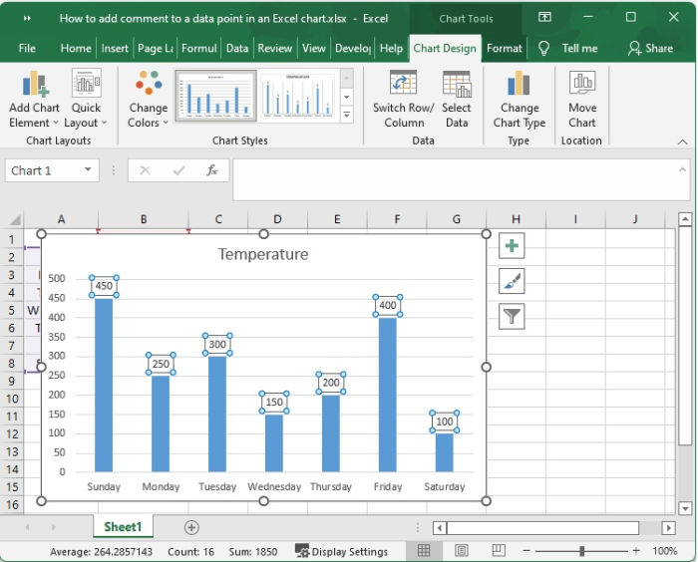The width and height of the screenshot is (698, 562).
Task: Open the Name Box dropdown arrow
Action: point(88,170)
